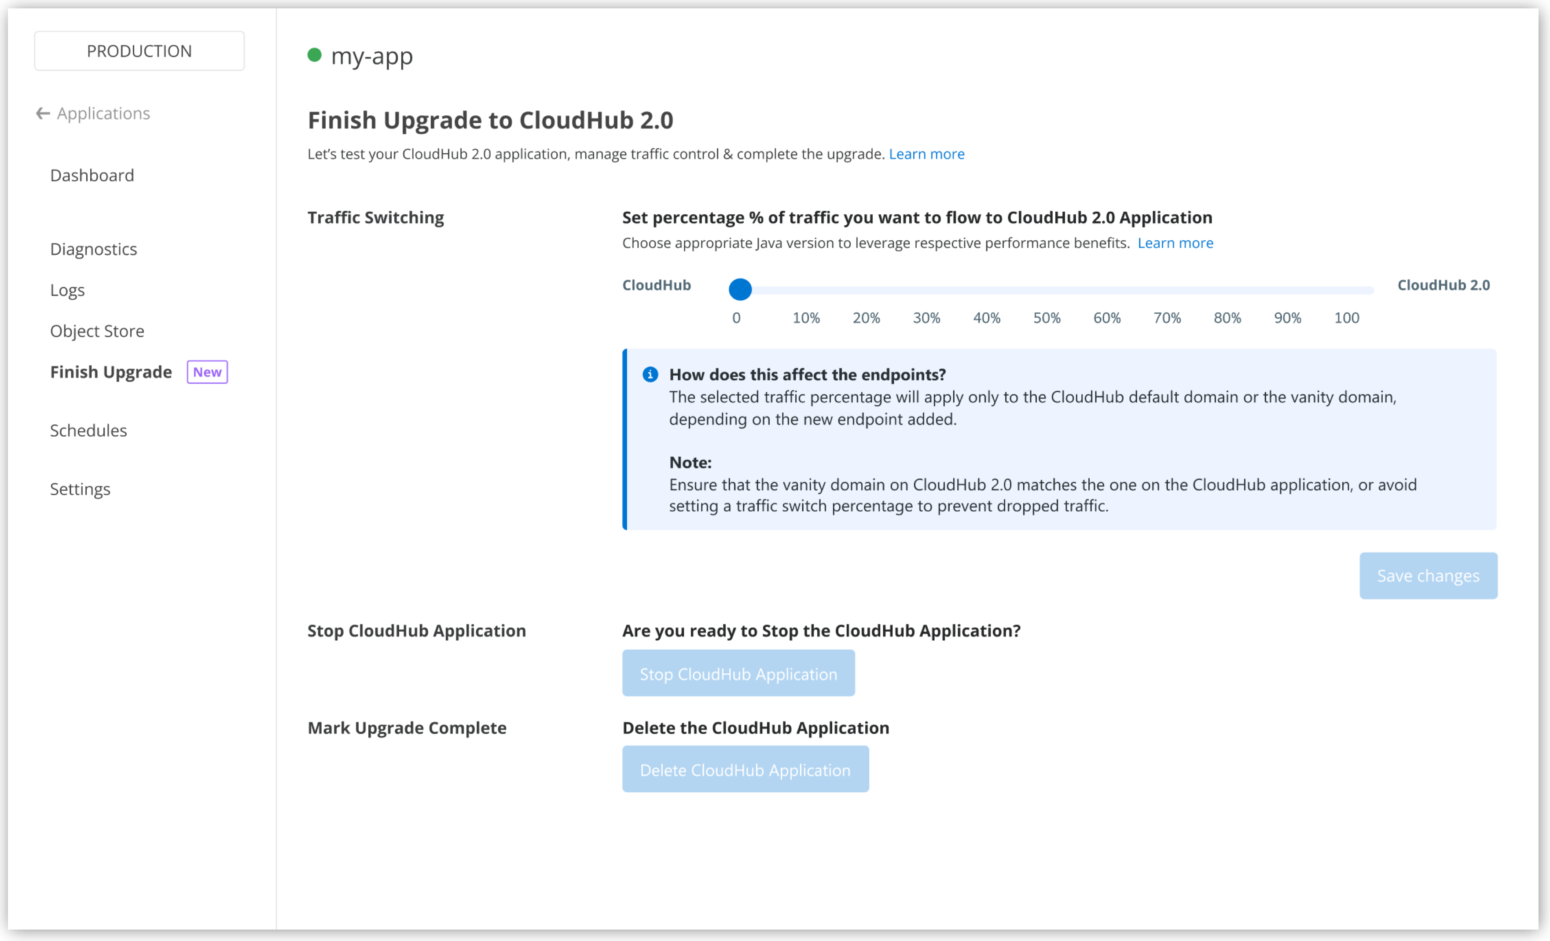This screenshot has width=1550, height=941.
Task: Click Learn more about Java versions
Action: click(1175, 243)
